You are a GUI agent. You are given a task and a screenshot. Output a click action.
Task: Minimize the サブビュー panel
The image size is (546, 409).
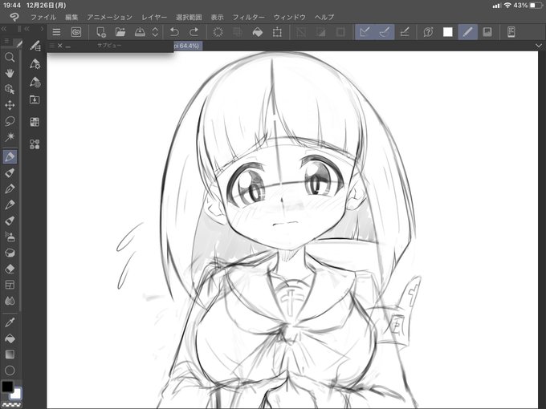(x=68, y=46)
